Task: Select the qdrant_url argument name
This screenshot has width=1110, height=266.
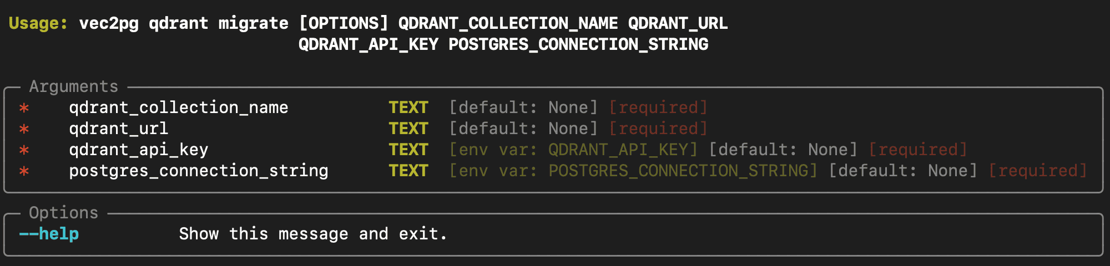Action: coord(119,129)
